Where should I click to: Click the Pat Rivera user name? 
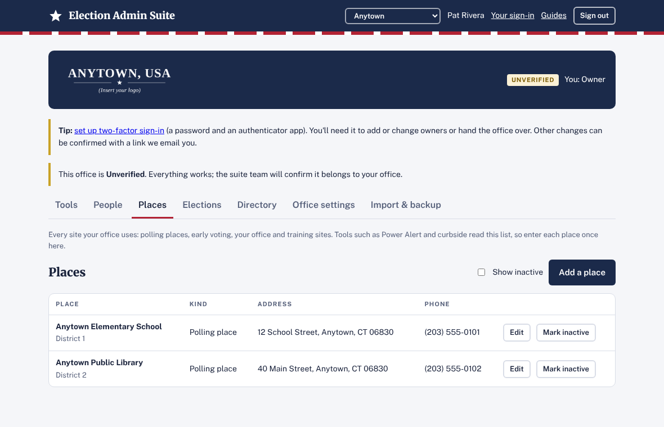[x=466, y=16]
